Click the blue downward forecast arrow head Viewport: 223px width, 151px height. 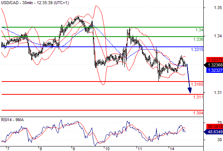(x=190, y=90)
